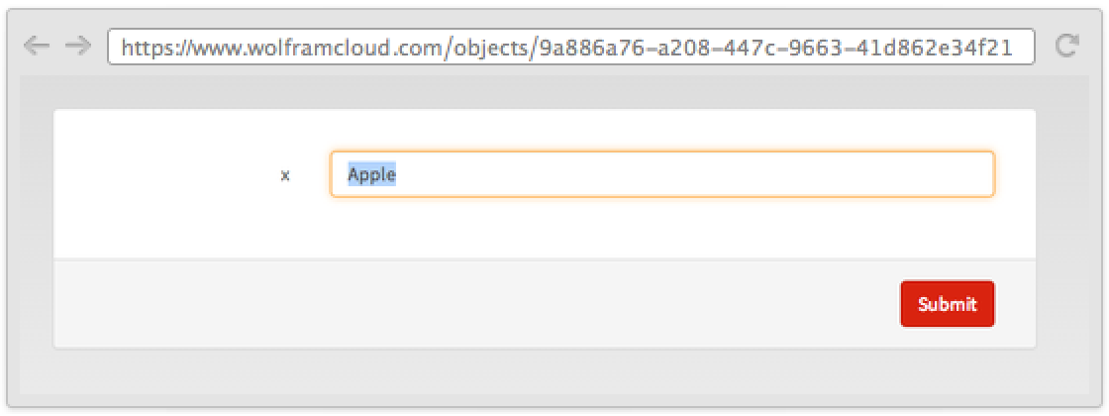This screenshot has width=1109, height=416.
Task: Click the browser back arrow
Action: point(36,47)
